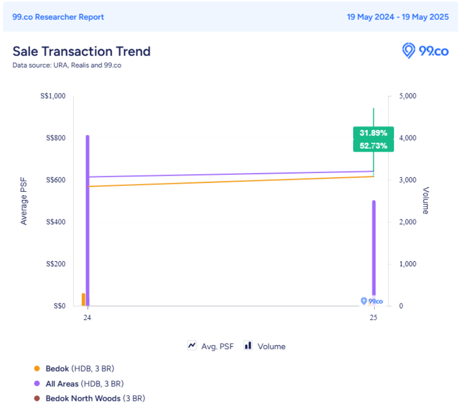Toggle the Bedok (HDB, 3 BR) series label
The width and height of the screenshot is (469, 408).
click(x=80, y=369)
